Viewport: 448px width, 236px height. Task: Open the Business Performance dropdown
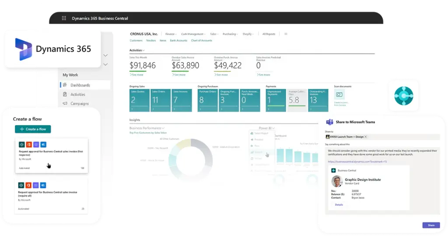147,128
